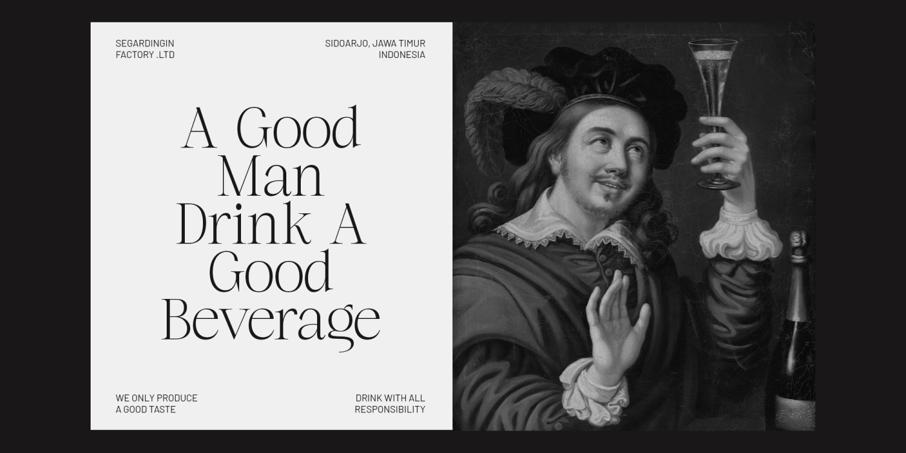Click the SIDOARJO, JAWA TIMUR INDONESIA text
Screen dimensions: 906x453
[375, 49]
